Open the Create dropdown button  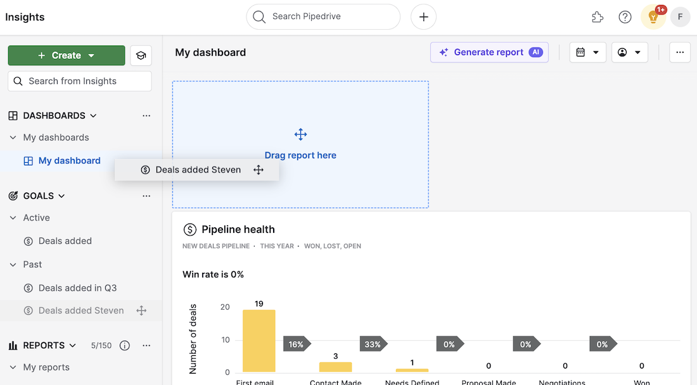67,56
